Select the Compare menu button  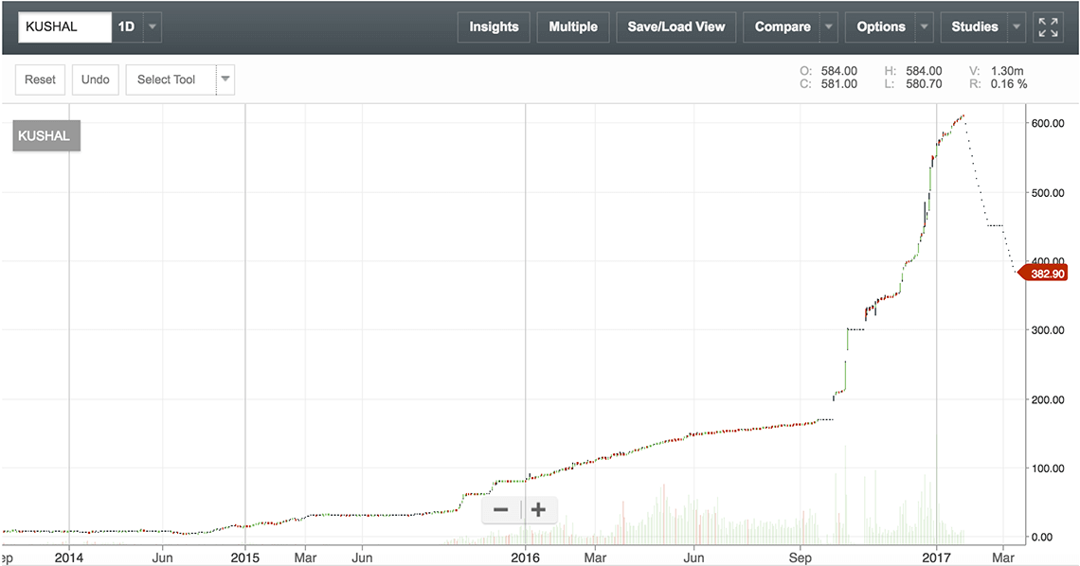[x=782, y=27]
